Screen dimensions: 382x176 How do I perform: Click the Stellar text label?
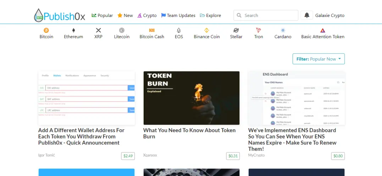236,37
